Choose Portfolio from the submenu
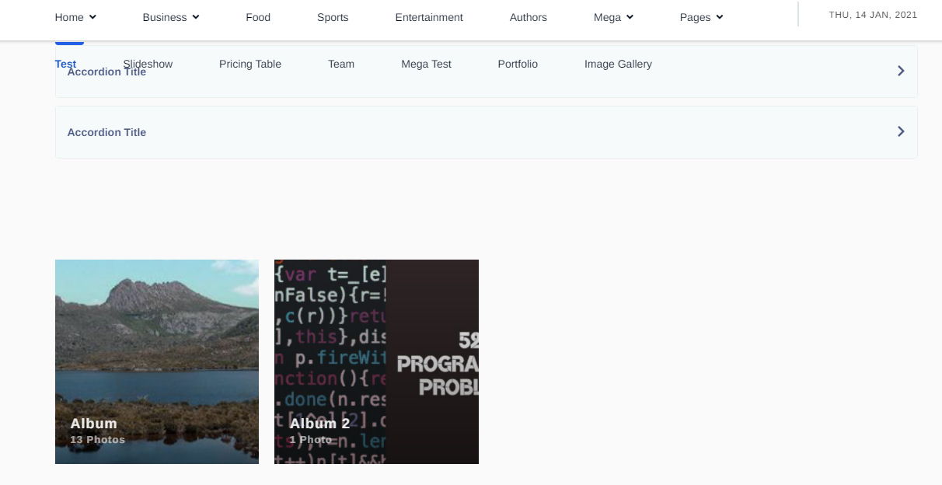This screenshot has width=942, height=485. [x=518, y=64]
